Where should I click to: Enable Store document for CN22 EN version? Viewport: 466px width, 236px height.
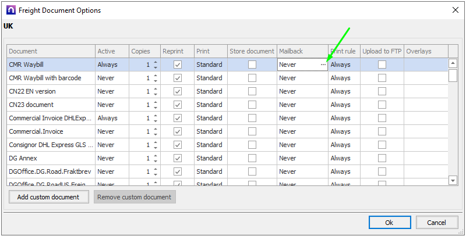pyautogui.click(x=252, y=91)
